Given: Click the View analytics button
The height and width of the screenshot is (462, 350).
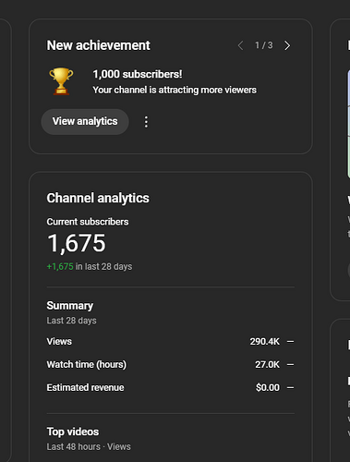Looking at the screenshot, I should pyautogui.click(x=85, y=121).
